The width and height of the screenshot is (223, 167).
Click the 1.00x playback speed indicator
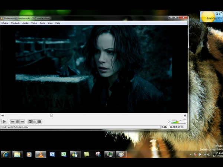coord(164,127)
